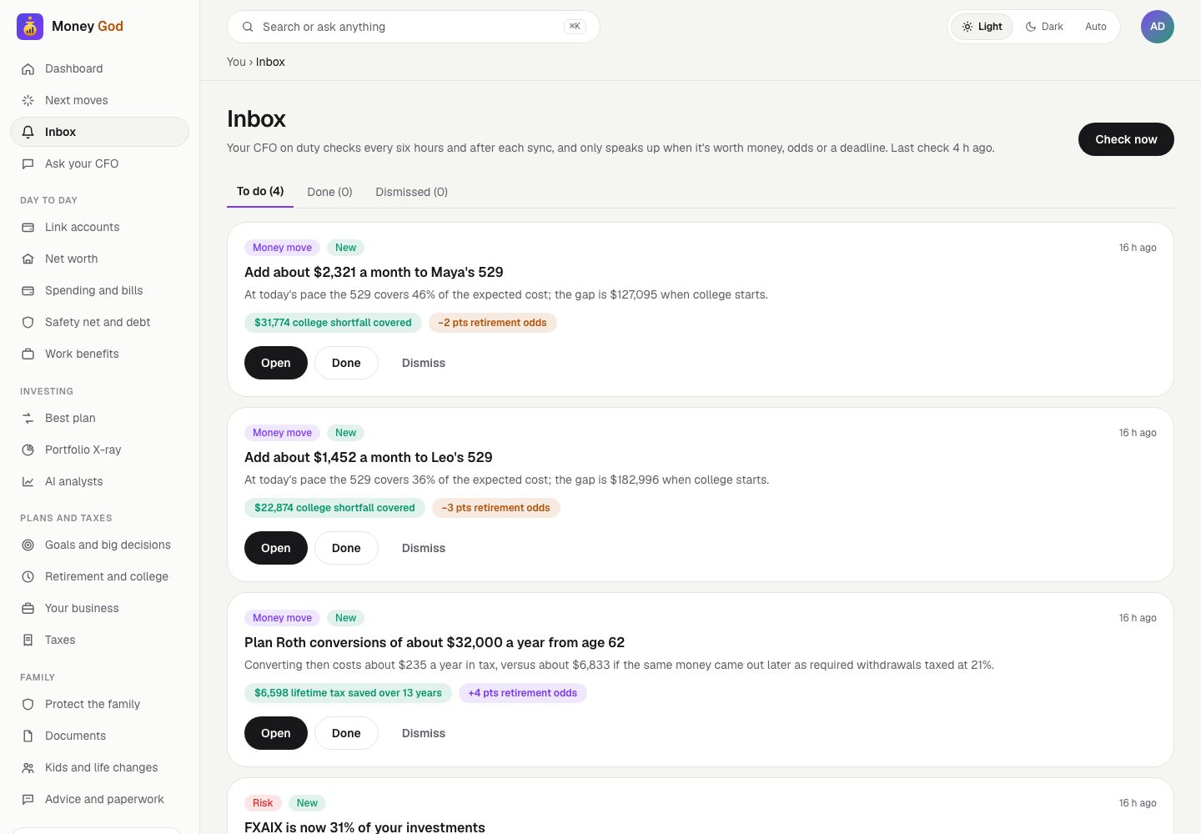This screenshot has width=1201, height=834.
Task: Open the Maya's 529 recommendation
Action: click(276, 363)
